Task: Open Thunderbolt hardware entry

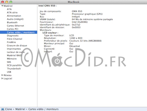Action: [x=14, y=69]
